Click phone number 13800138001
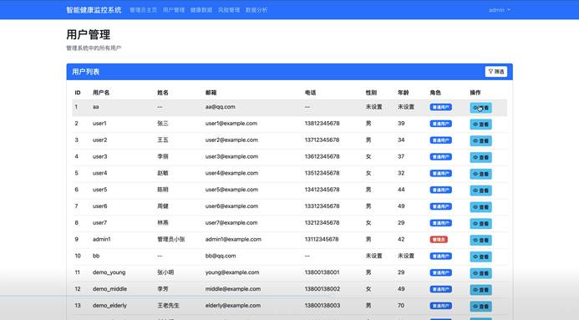Screen dimensions: 579x320 tap(322, 272)
